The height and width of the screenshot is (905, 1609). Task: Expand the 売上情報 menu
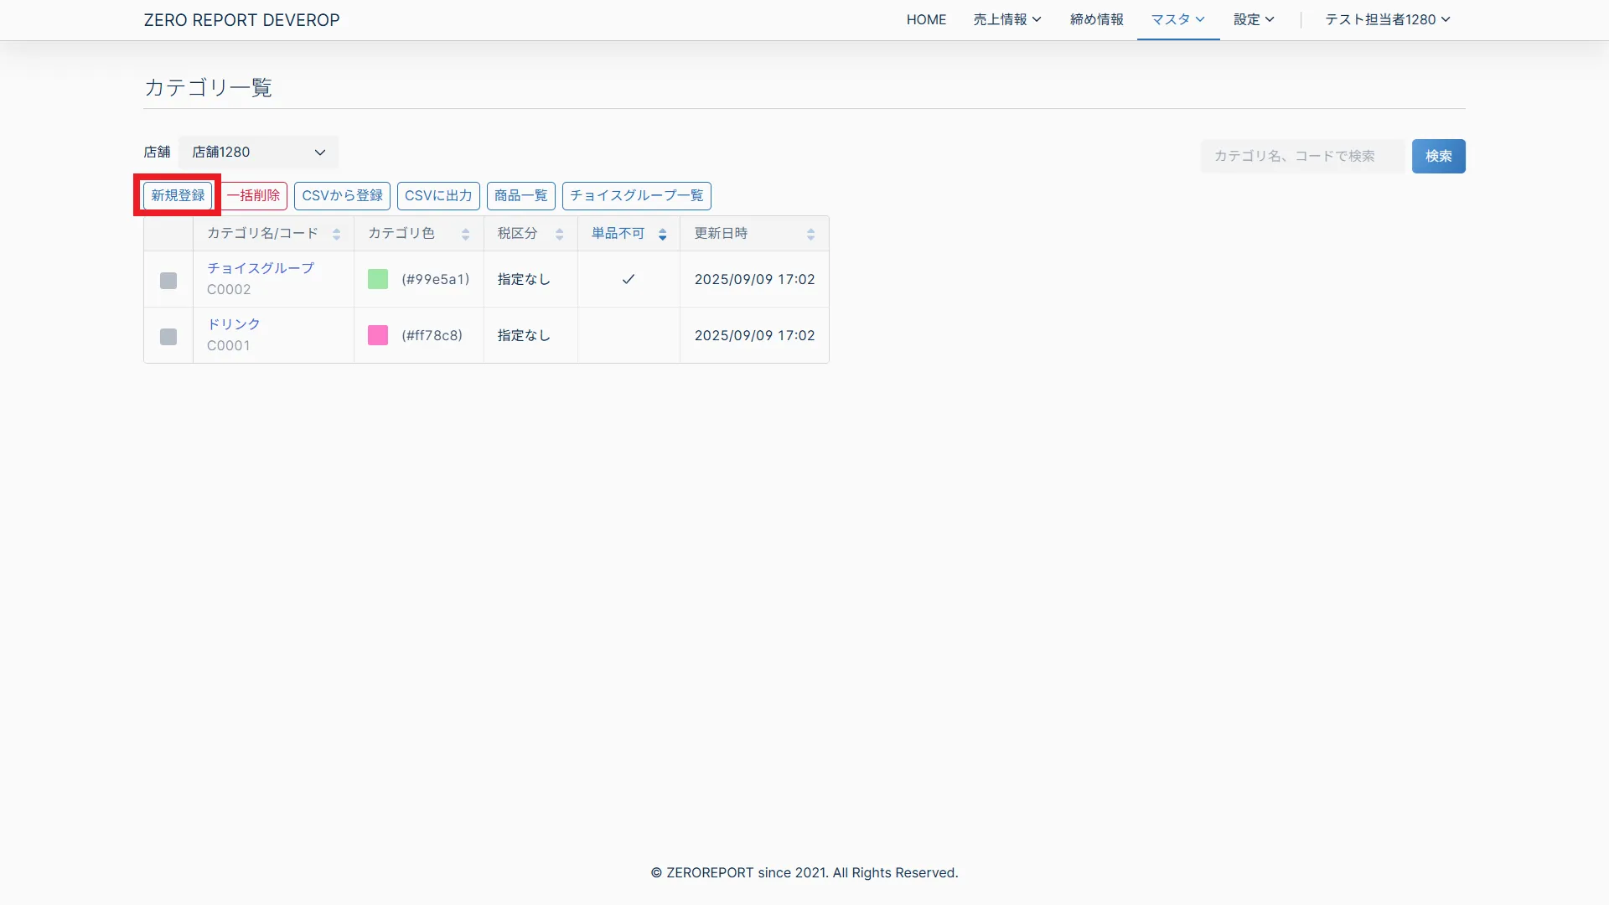click(1006, 19)
